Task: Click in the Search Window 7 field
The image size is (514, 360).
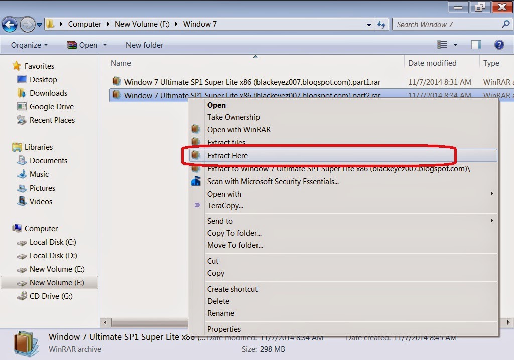Action: (x=448, y=24)
